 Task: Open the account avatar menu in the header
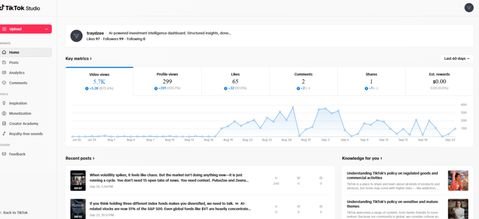(469, 7)
